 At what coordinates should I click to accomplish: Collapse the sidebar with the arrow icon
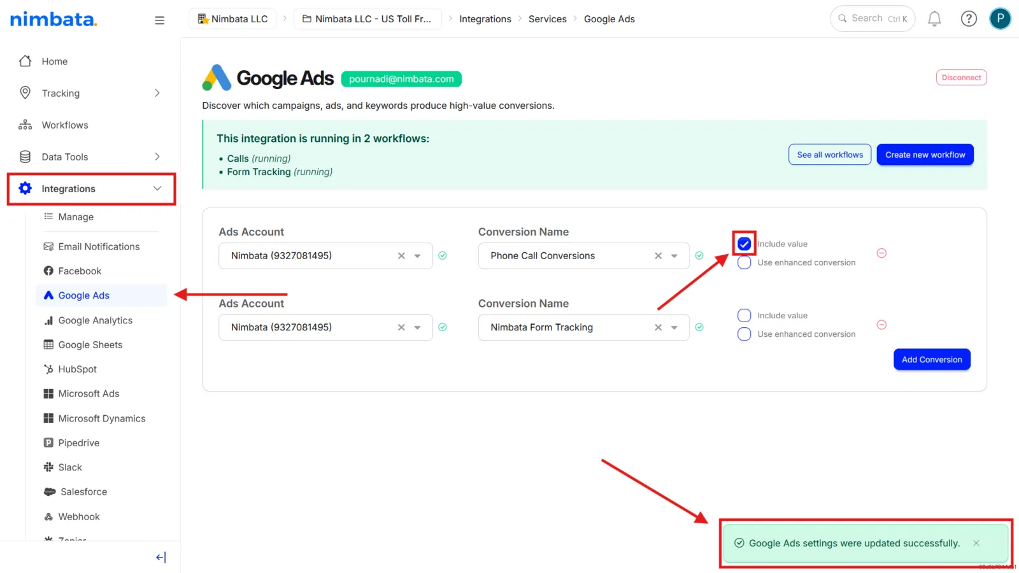[x=160, y=557]
